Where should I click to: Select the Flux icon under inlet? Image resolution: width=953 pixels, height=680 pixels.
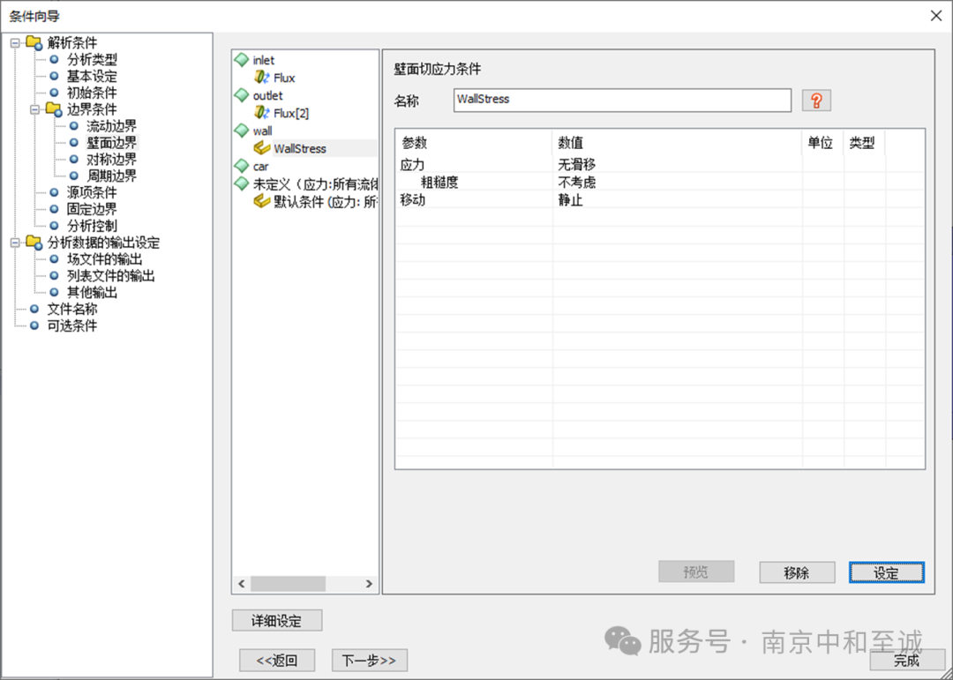tap(262, 78)
